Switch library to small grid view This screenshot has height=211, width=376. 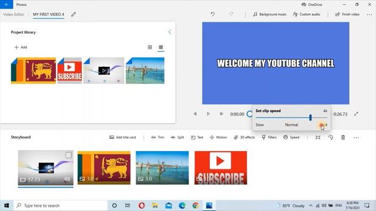coord(161,47)
